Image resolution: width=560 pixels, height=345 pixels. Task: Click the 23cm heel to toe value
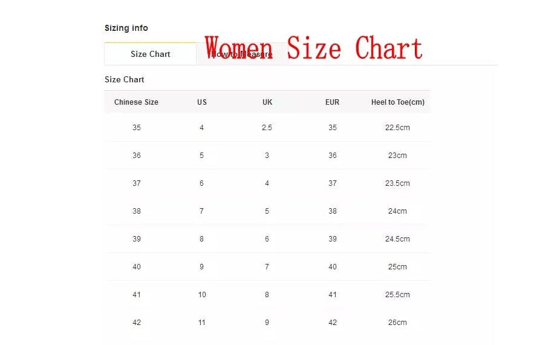(397, 156)
